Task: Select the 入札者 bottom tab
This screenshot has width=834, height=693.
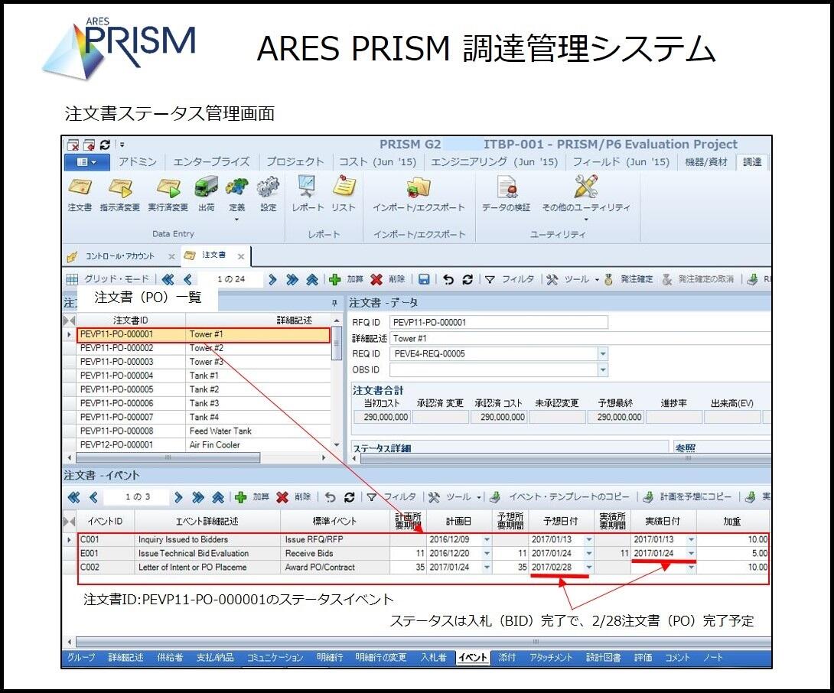Action: point(434,657)
